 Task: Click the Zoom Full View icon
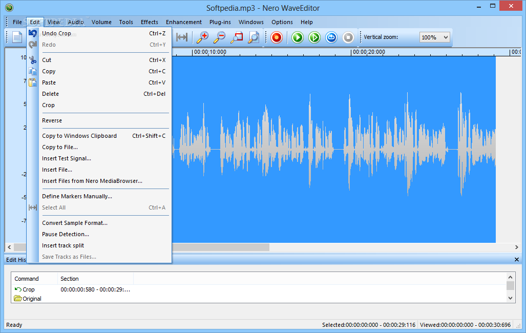254,37
